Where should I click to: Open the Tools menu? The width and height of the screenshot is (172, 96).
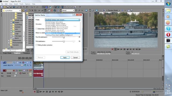[x=21, y=4]
